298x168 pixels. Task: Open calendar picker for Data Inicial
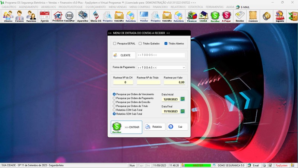pyautogui.click(x=183, y=99)
